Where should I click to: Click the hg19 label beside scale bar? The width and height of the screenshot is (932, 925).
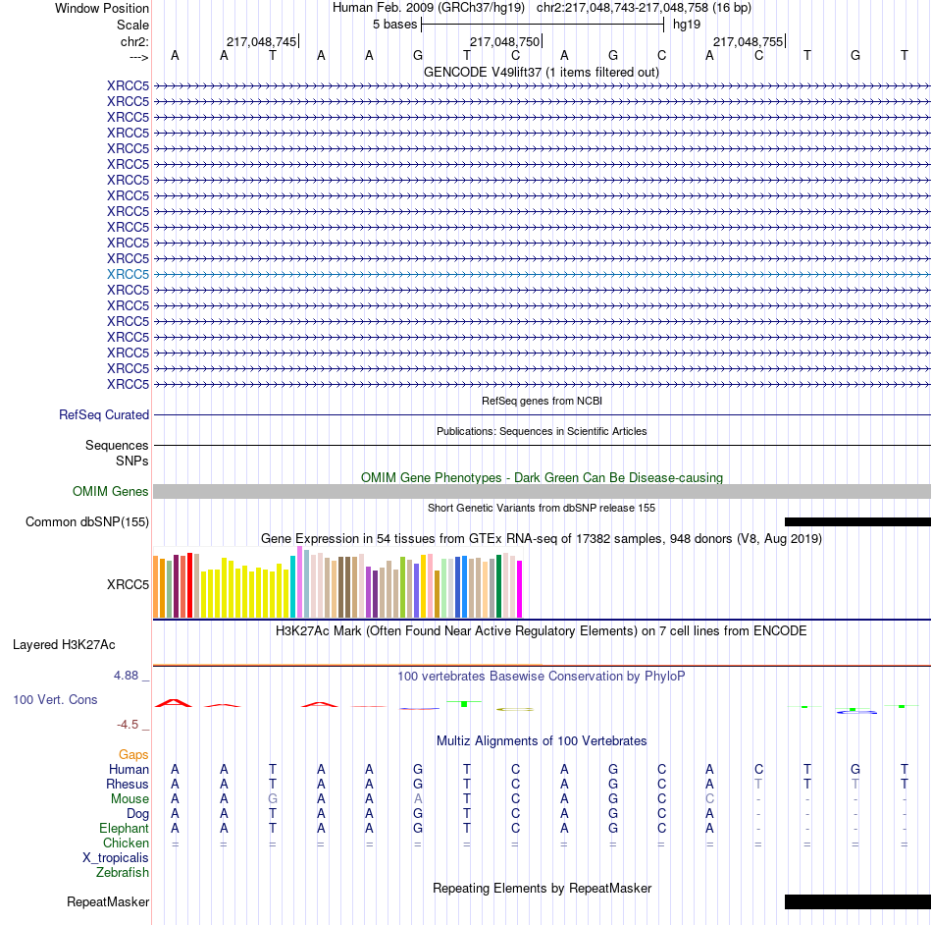click(687, 25)
